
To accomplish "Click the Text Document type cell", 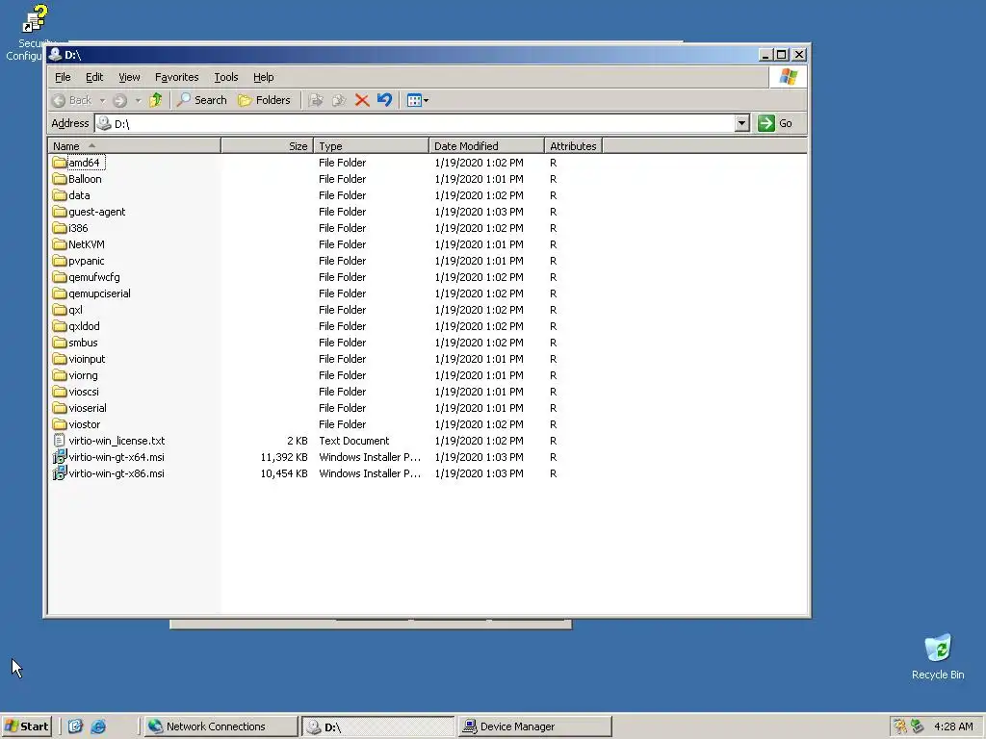I will click(x=354, y=441).
